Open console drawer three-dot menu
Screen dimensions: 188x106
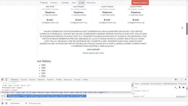2,100
